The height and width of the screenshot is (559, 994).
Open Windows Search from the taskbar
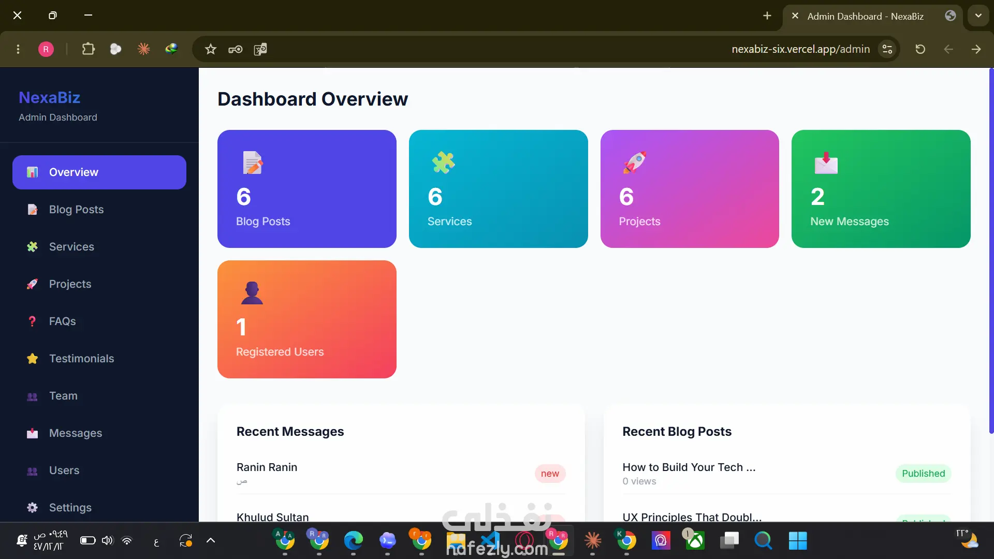coord(764,541)
